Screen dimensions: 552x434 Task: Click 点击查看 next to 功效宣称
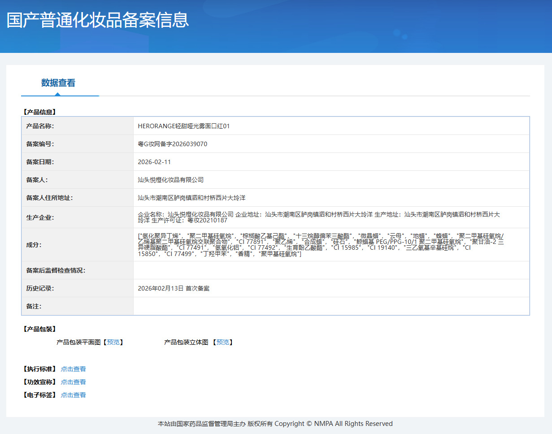(73, 382)
